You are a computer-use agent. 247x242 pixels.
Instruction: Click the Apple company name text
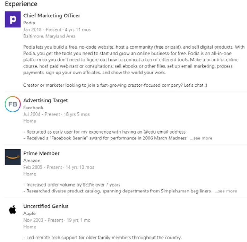tap(29, 213)
